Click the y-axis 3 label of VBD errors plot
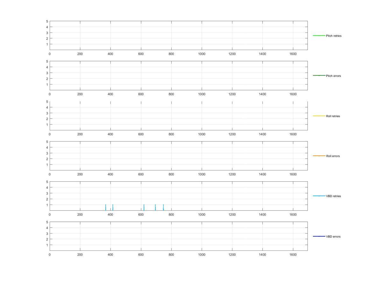382x282 pixels. 47,234
